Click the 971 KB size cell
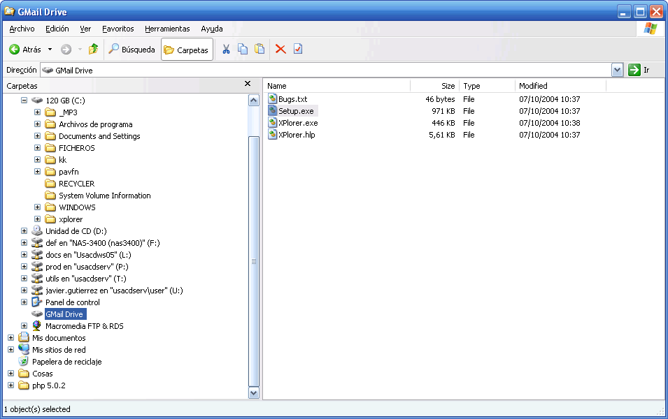668x419 pixels. [443, 111]
